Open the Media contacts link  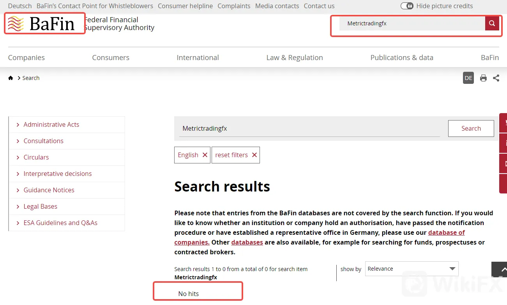[277, 6]
